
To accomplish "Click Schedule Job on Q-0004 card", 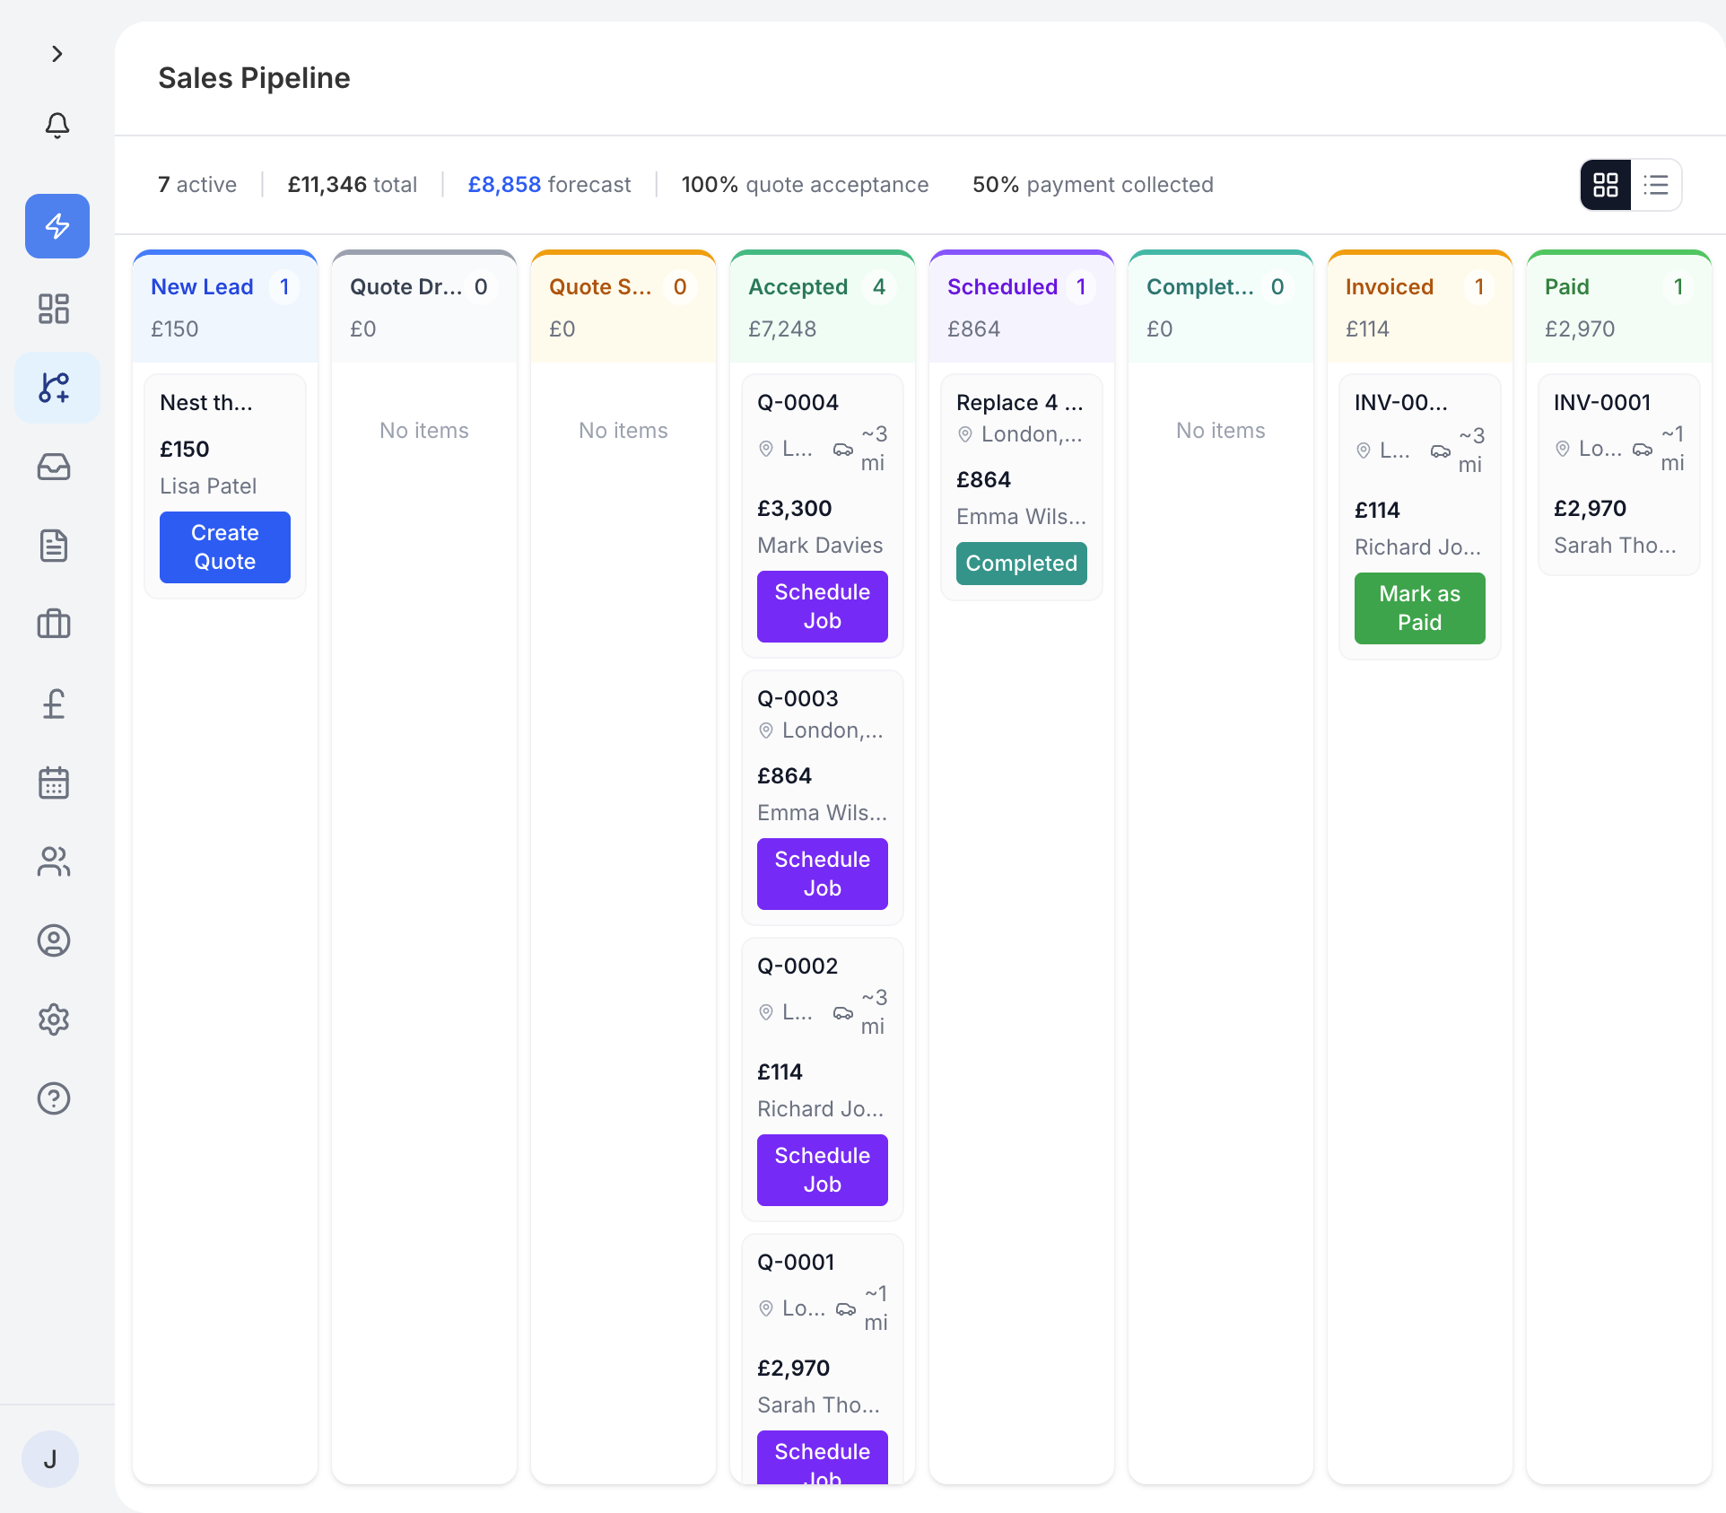I will (x=822, y=607).
